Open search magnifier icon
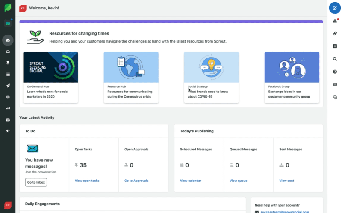Image resolution: width=342 pixels, height=213 pixels. coord(335,59)
